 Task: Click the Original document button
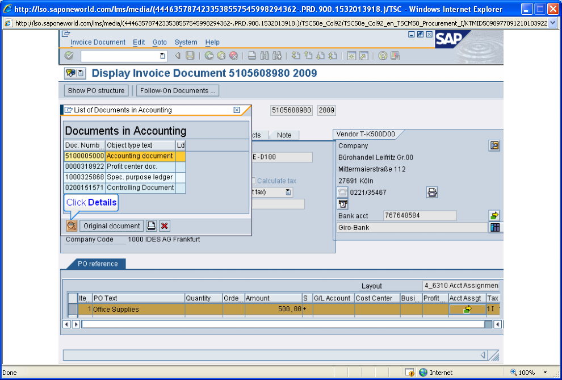pos(111,226)
